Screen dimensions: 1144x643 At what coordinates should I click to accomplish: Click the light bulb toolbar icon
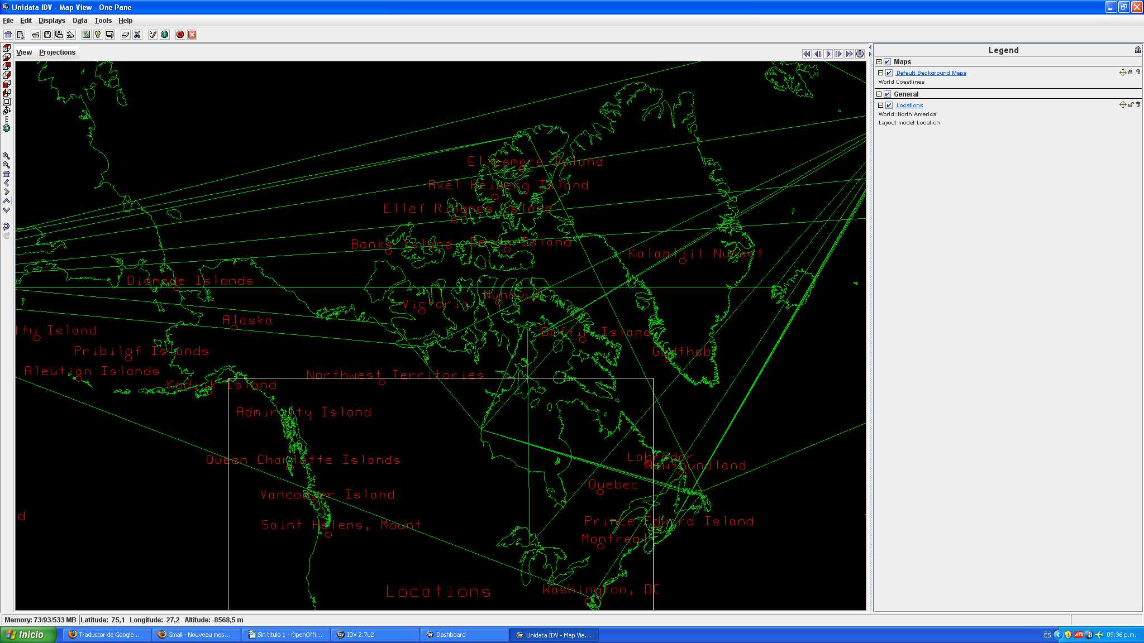coord(98,35)
